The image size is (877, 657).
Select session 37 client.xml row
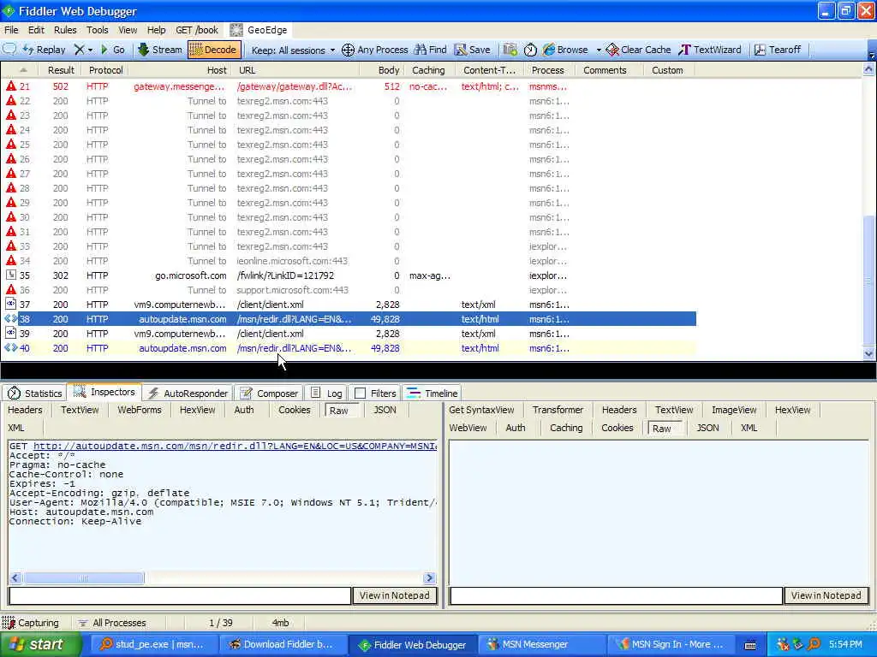(348, 305)
